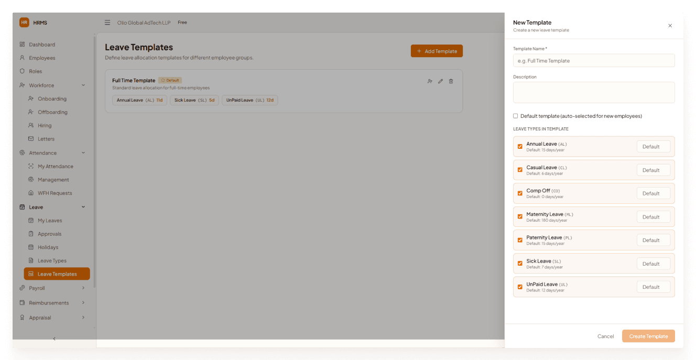Close the New Template panel

pos(670,26)
